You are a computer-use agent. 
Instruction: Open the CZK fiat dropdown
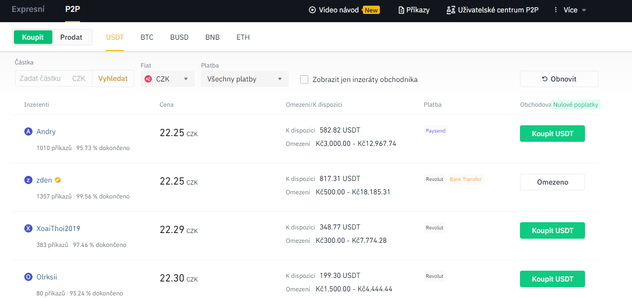[x=167, y=79]
